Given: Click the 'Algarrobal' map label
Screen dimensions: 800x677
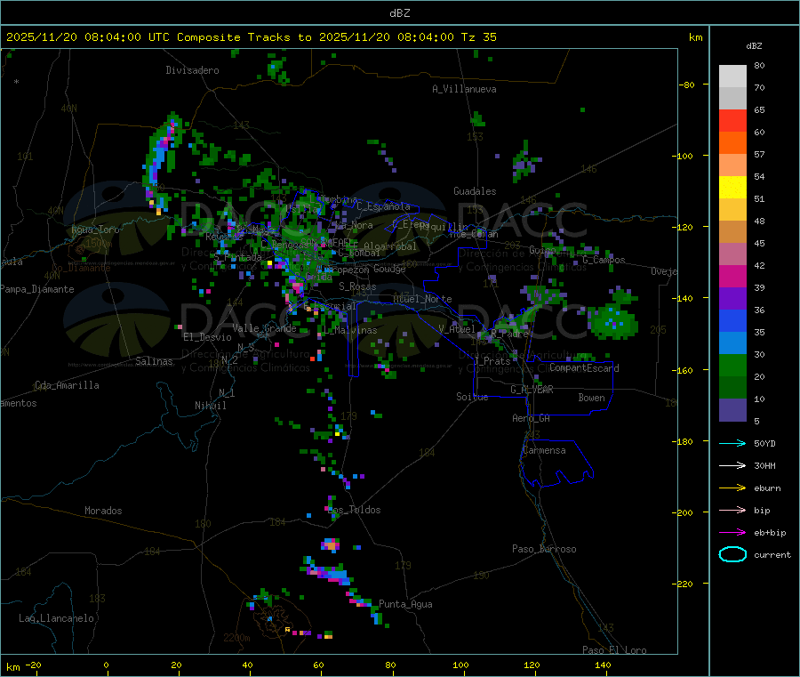Looking at the screenshot, I should (x=390, y=247).
